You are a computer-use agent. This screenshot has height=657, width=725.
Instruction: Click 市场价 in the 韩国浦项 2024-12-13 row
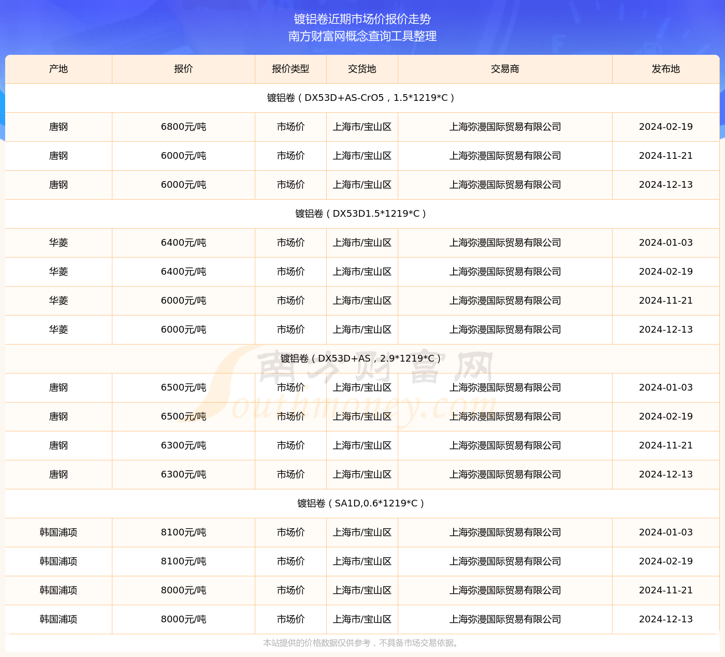pos(291,619)
